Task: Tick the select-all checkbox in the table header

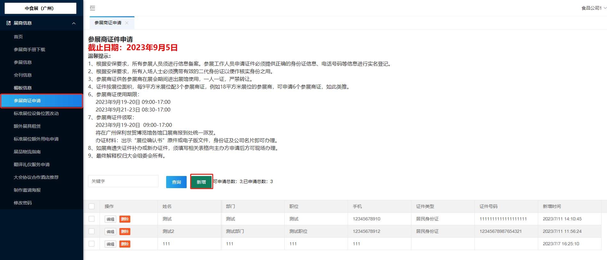Action: point(92,206)
